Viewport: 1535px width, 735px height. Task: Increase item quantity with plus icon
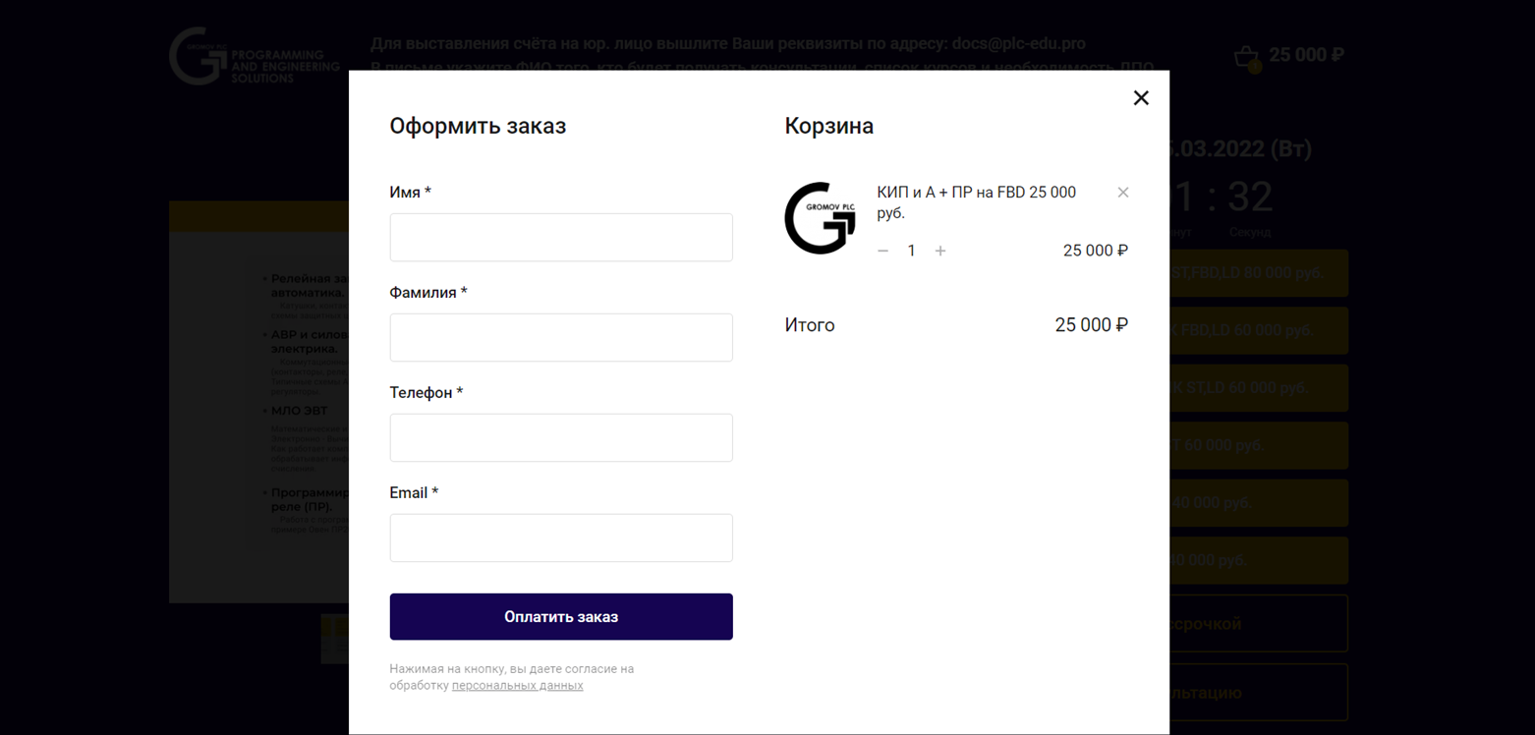coord(940,252)
